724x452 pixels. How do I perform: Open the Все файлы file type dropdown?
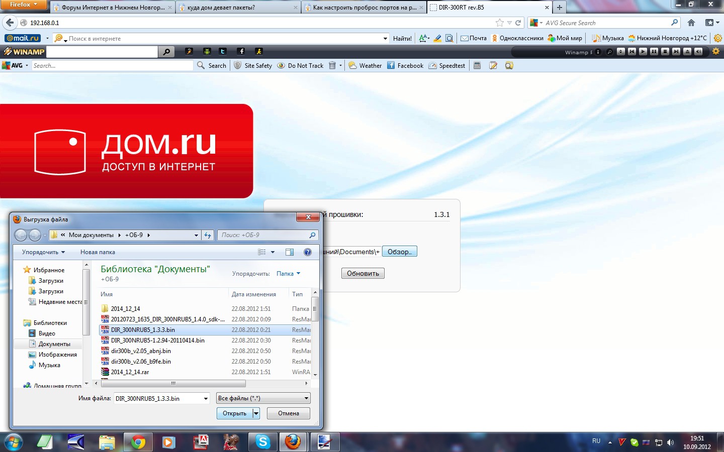263,398
